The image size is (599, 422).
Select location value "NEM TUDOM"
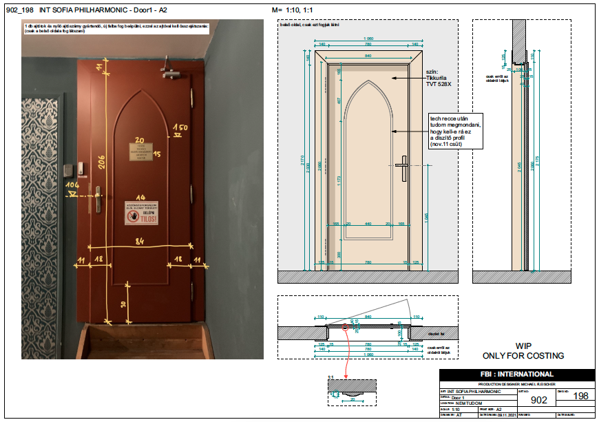point(469,403)
